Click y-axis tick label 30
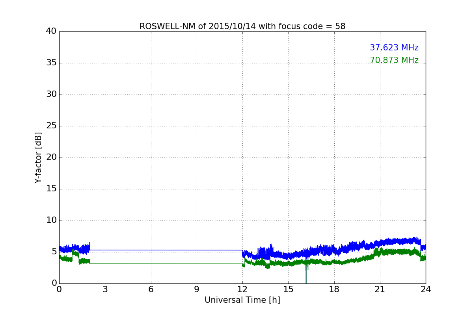 pos(51,94)
